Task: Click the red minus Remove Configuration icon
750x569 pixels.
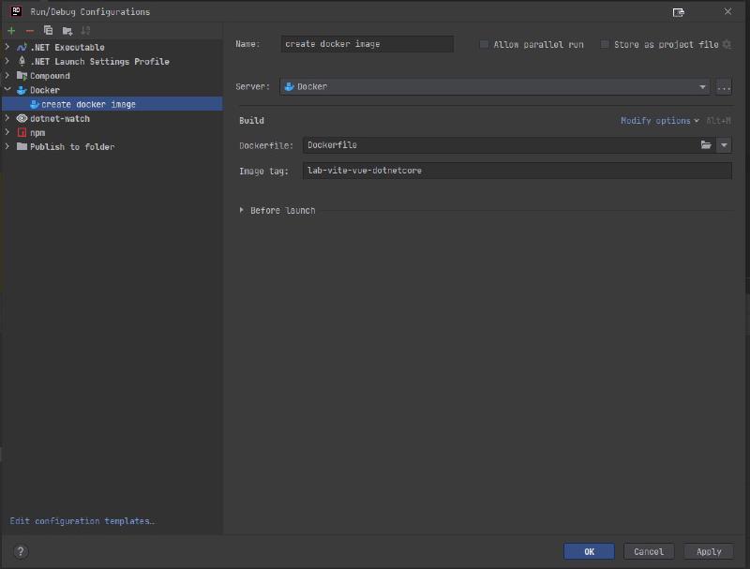Action: click(x=29, y=31)
